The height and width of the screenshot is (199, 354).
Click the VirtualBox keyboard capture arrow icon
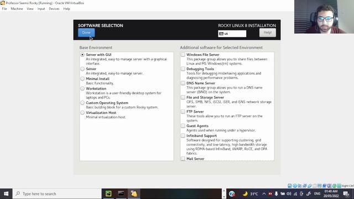coord(339,186)
